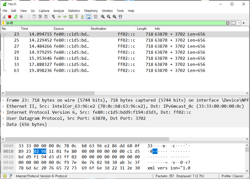Expand the Internet Protocol Version 6 details
The width and height of the screenshot is (250, 179).
[3, 113]
